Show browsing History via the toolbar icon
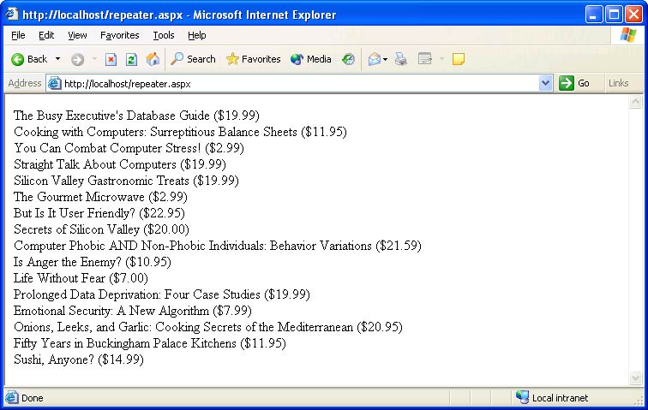This screenshot has height=410, width=648. pos(348,59)
